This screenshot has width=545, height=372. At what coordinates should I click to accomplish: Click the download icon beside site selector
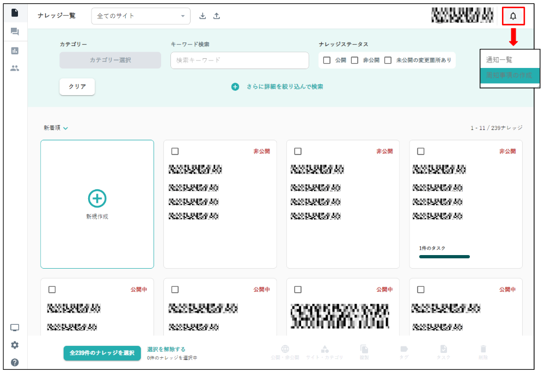(203, 16)
